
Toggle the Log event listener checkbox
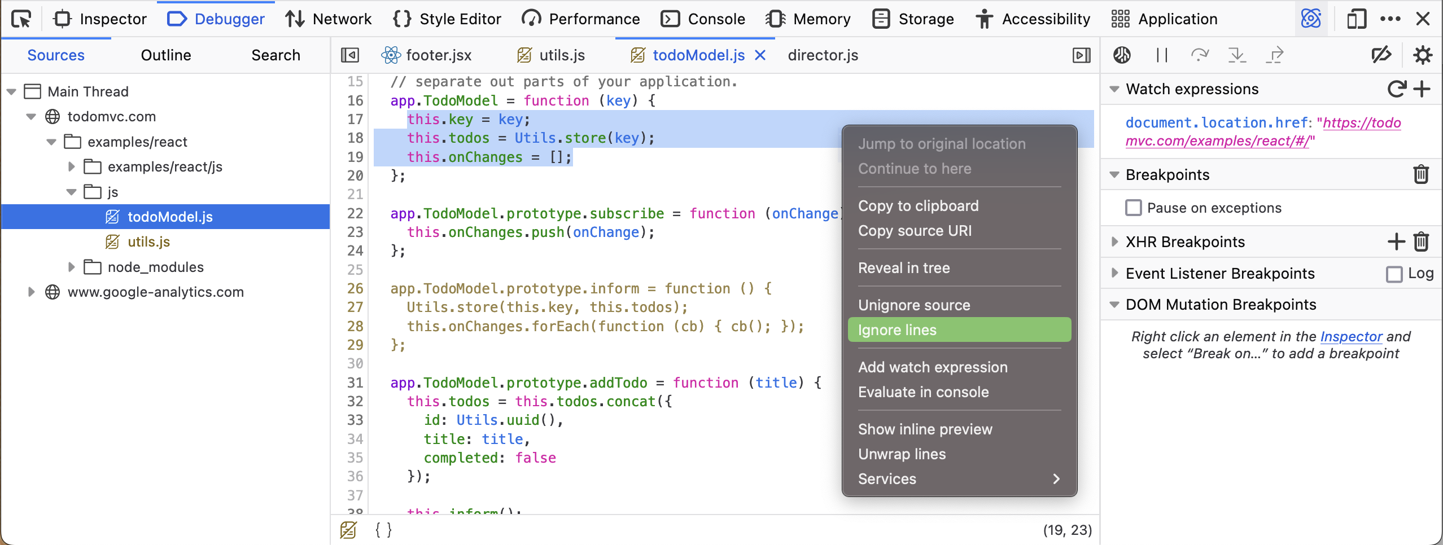coord(1394,274)
